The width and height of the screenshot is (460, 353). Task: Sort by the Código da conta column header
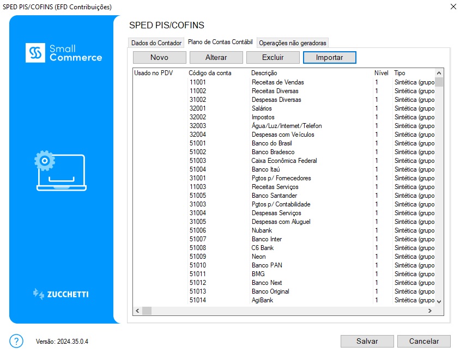click(210, 73)
